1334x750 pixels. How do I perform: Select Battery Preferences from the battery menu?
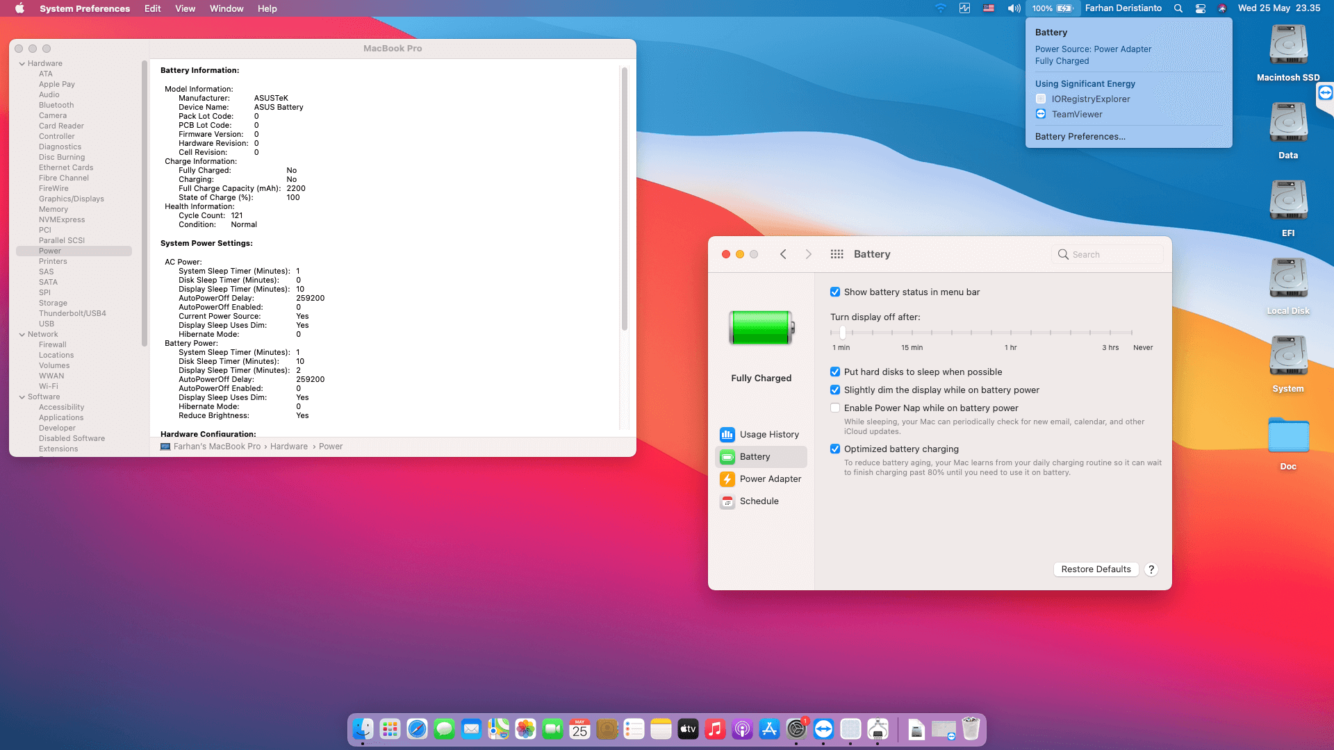coord(1080,136)
